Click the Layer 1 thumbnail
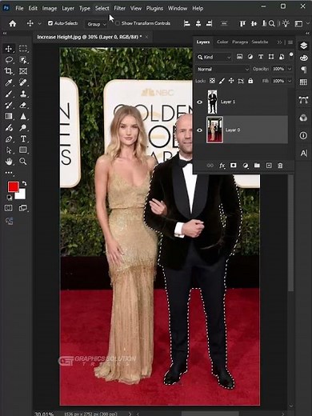The image size is (312, 416). click(212, 102)
